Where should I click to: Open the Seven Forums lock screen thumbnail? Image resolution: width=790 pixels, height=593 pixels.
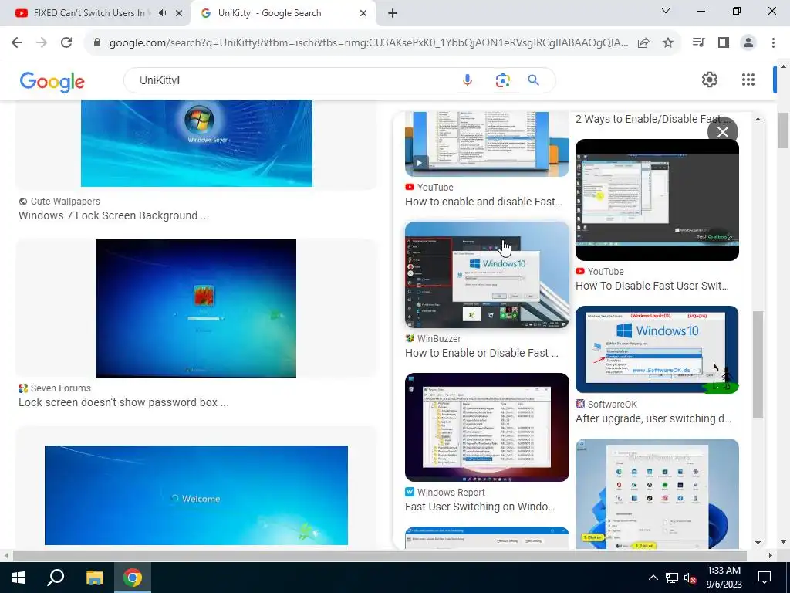pos(197,308)
